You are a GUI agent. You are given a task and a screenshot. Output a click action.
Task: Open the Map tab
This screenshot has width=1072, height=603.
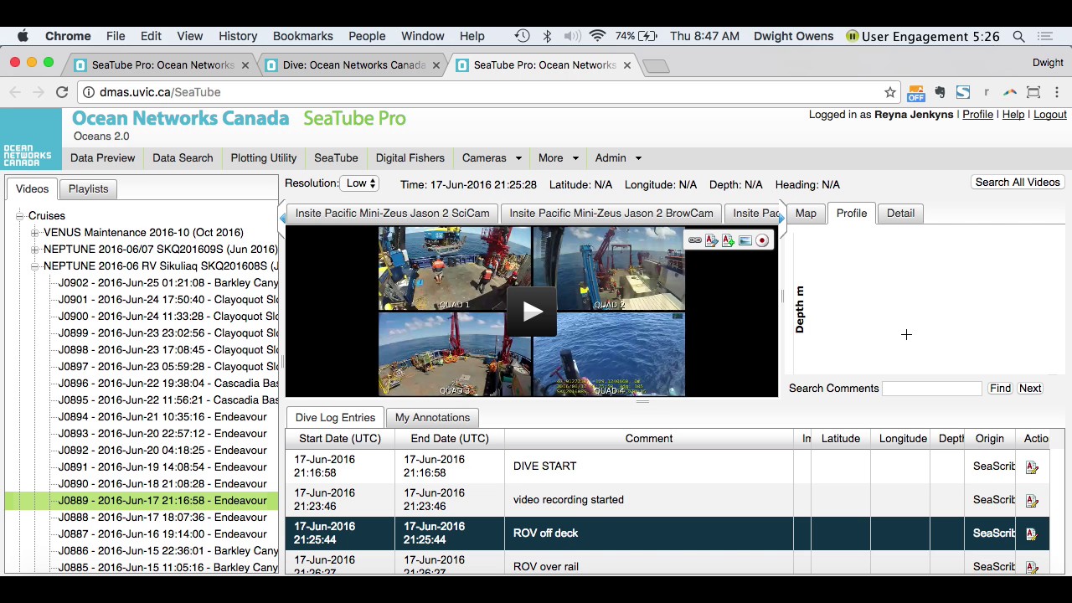806,213
